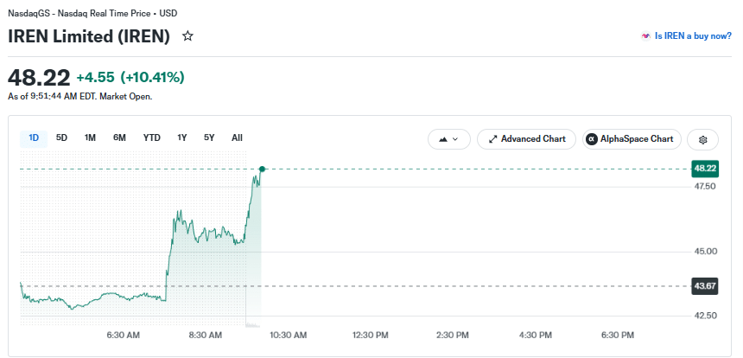Show the YTD chart range
Image resolution: width=743 pixels, height=358 pixels.
[152, 138]
